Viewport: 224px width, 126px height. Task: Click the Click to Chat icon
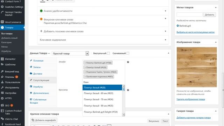(2, 119)
